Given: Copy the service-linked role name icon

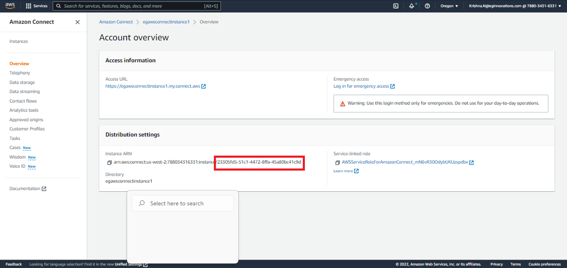Looking at the screenshot, I should pyautogui.click(x=338, y=163).
